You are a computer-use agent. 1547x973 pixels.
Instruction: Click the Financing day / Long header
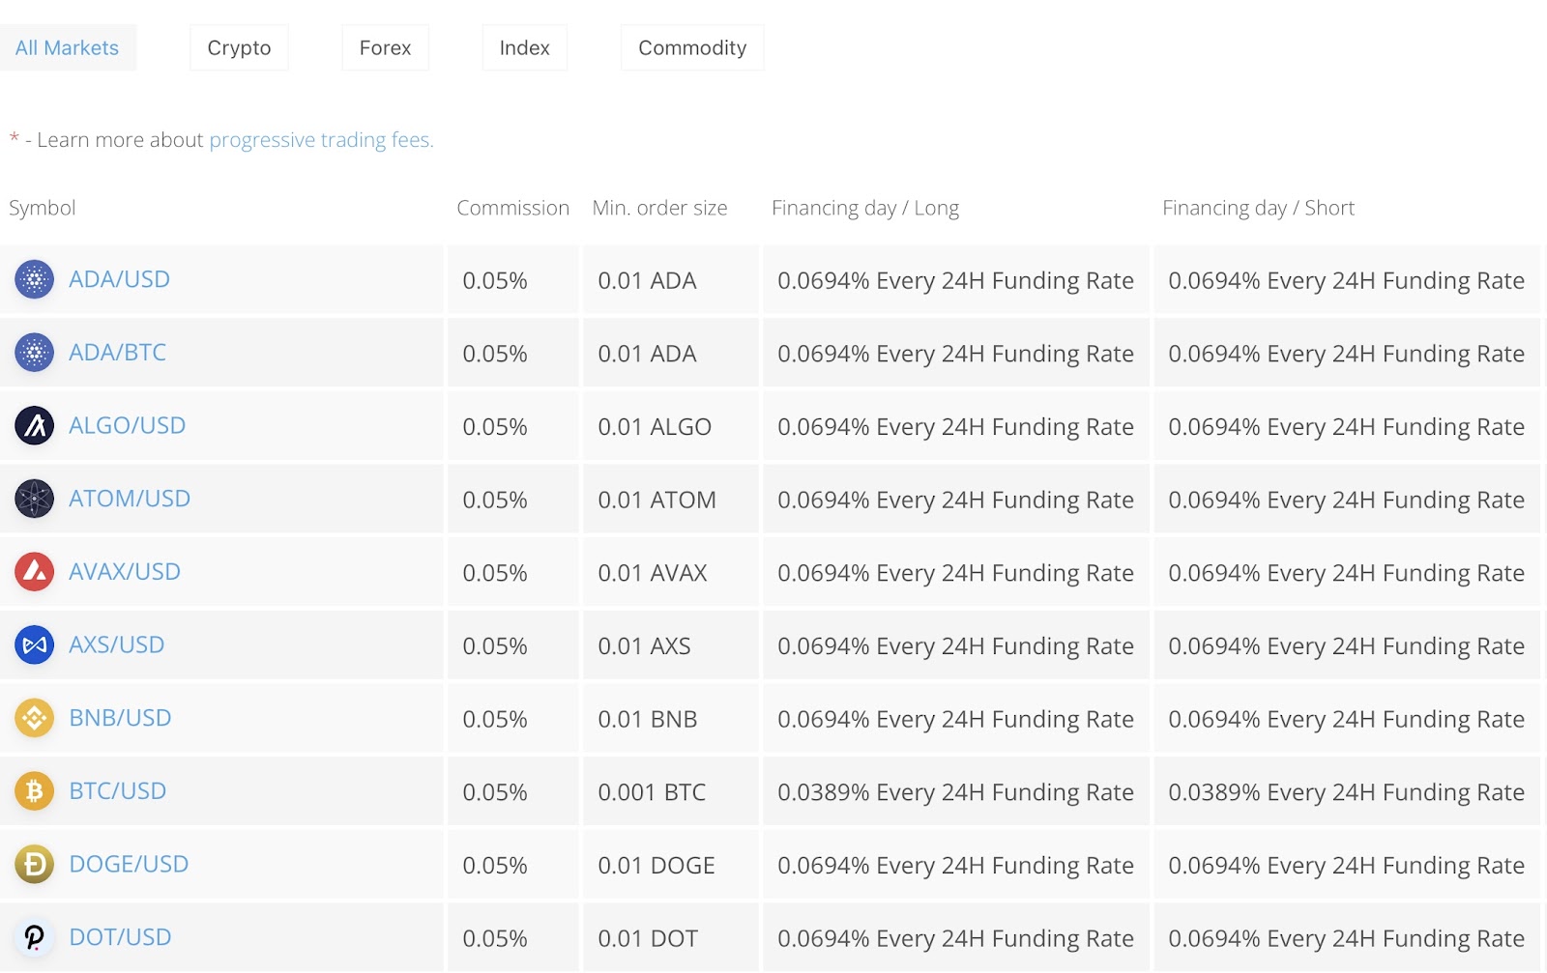865,209
